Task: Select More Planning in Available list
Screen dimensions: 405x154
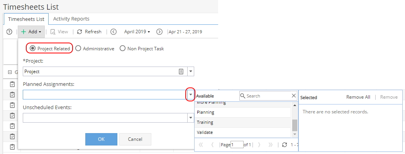Action: (243, 104)
